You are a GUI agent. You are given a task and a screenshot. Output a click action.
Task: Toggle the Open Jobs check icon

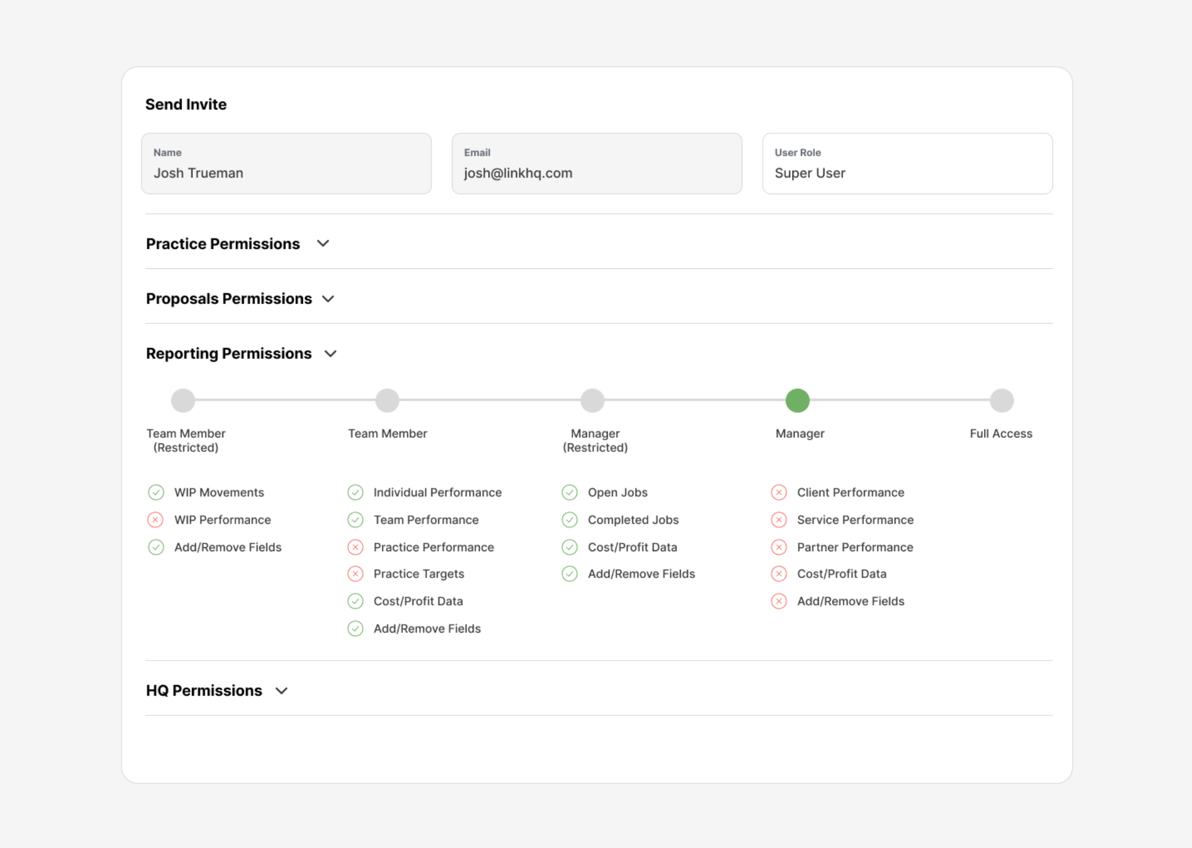coord(570,493)
